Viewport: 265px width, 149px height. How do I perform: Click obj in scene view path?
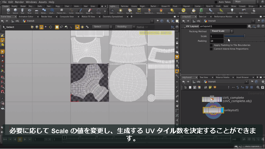coord(17,21)
